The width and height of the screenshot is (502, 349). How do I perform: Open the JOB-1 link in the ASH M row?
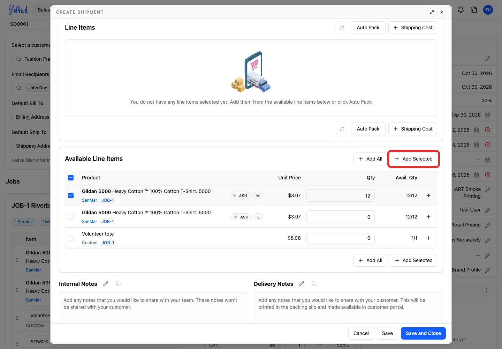(x=108, y=200)
